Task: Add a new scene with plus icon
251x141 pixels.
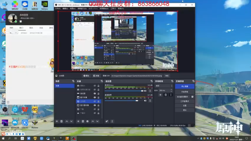Action: (57, 121)
